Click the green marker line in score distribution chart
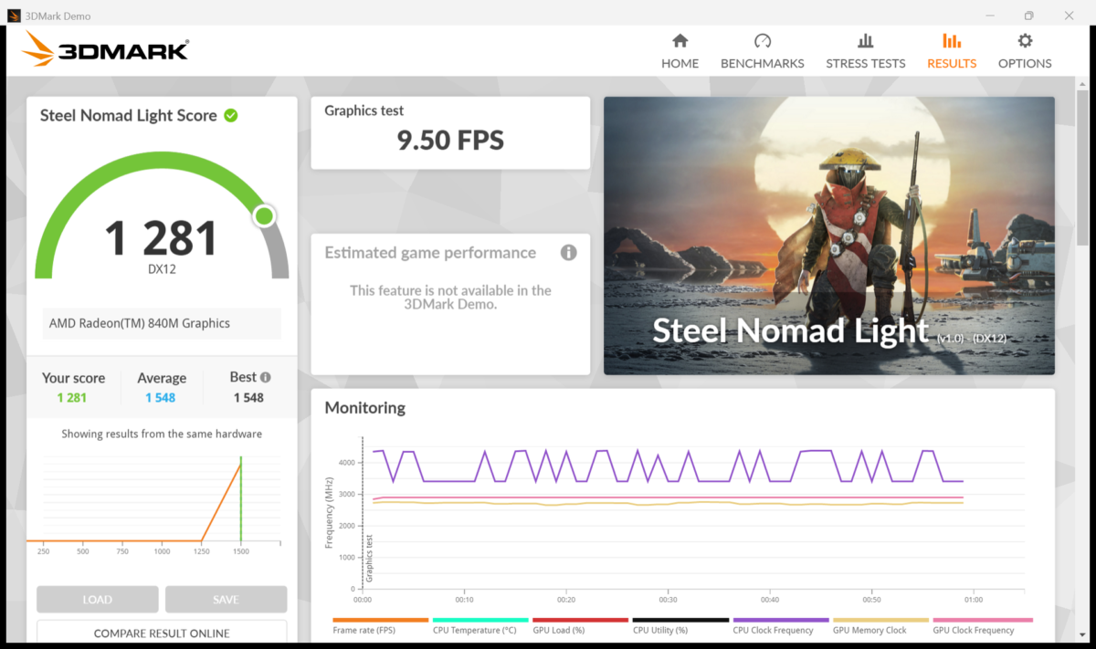 241,498
